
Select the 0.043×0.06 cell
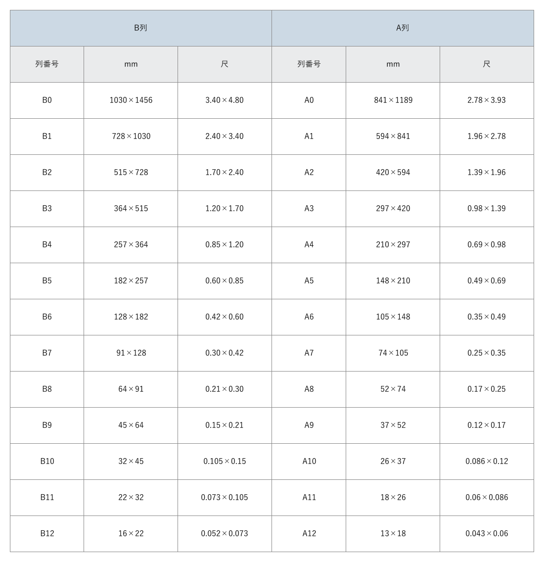pos(487,534)
